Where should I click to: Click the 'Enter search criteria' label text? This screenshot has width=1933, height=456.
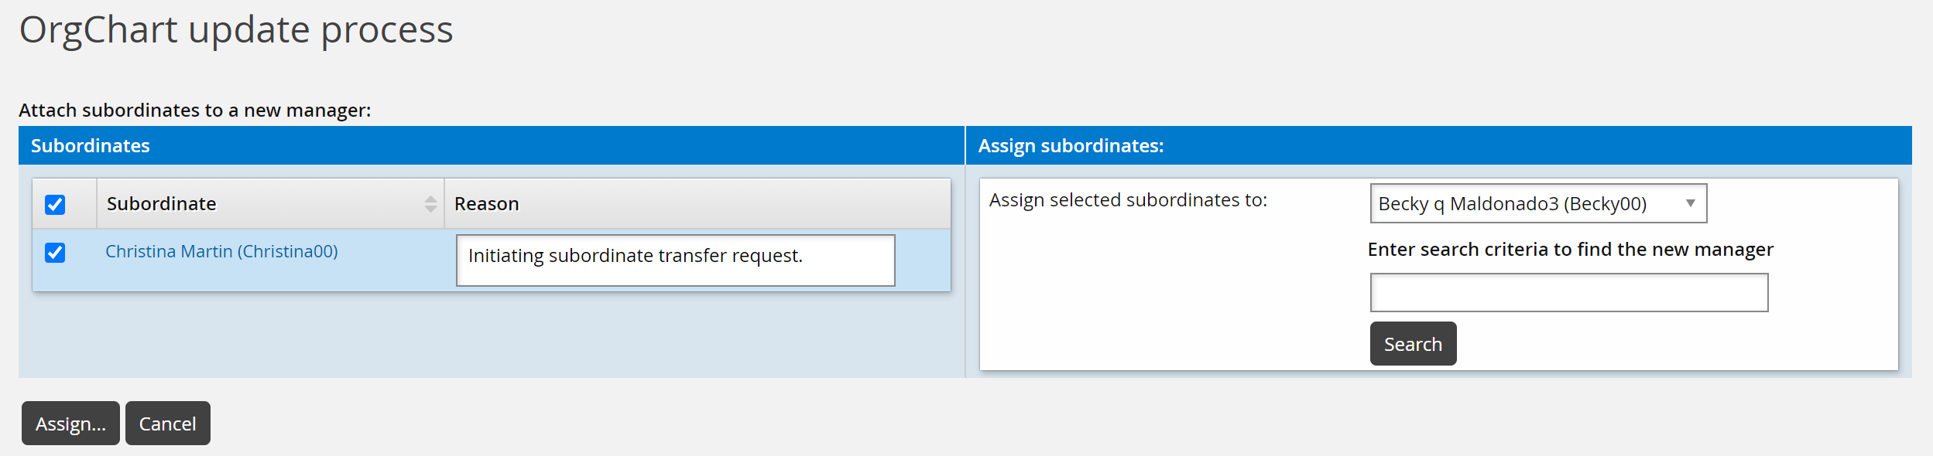[1570, 250]
